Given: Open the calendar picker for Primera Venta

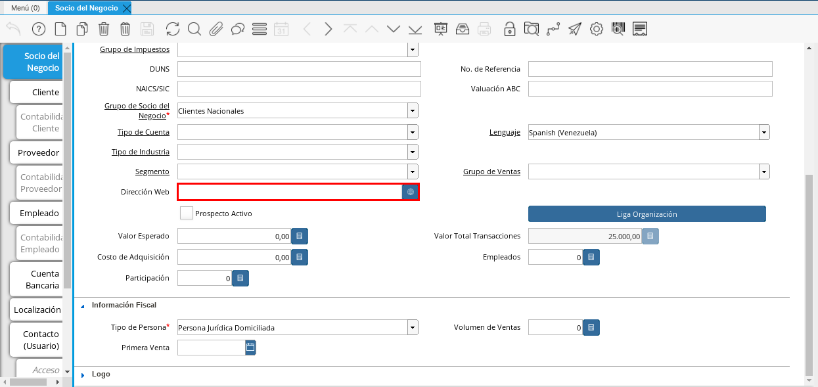Looking at the screenshot, I should (x=250, y=348).
